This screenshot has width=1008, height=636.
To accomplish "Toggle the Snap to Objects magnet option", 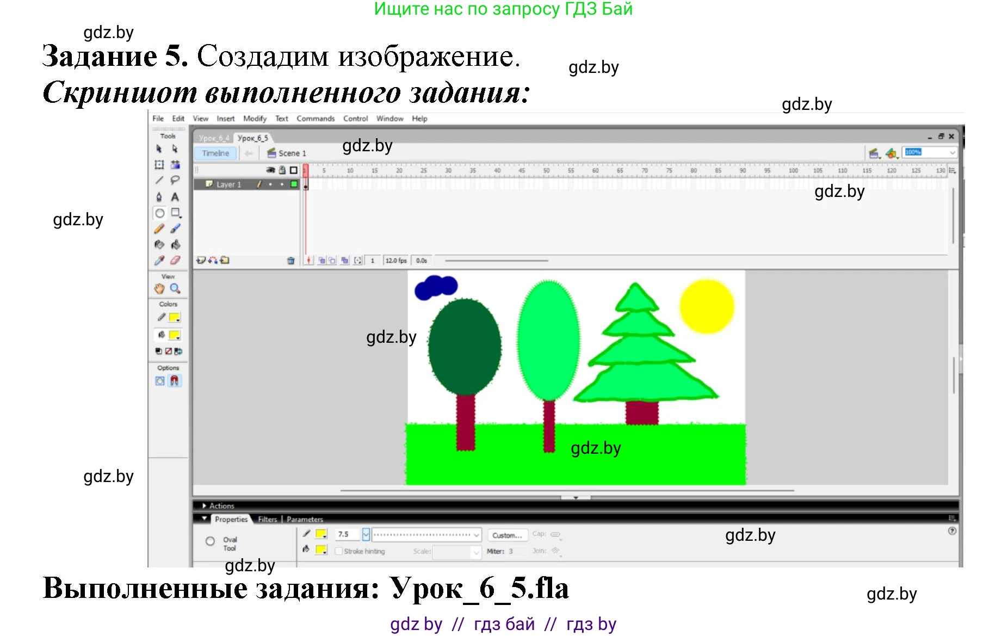I will 174,381.
